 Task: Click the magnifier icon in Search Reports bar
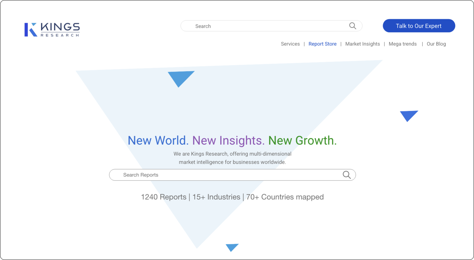coord(347,175)
